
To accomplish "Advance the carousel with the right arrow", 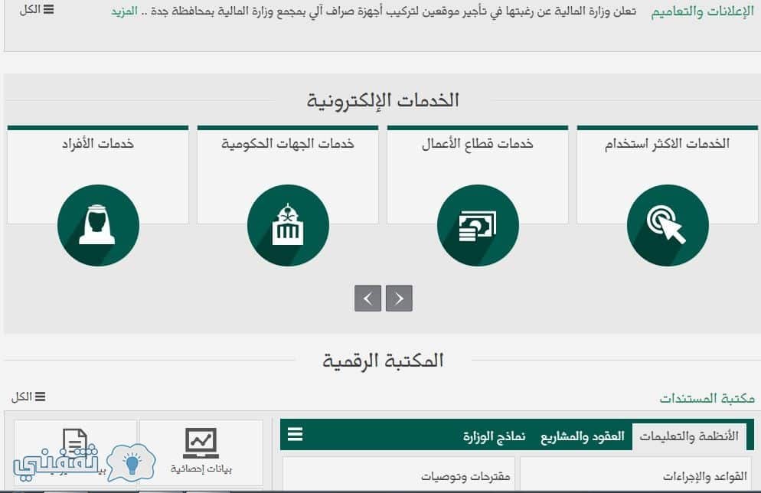I will [x=398, y=299].
